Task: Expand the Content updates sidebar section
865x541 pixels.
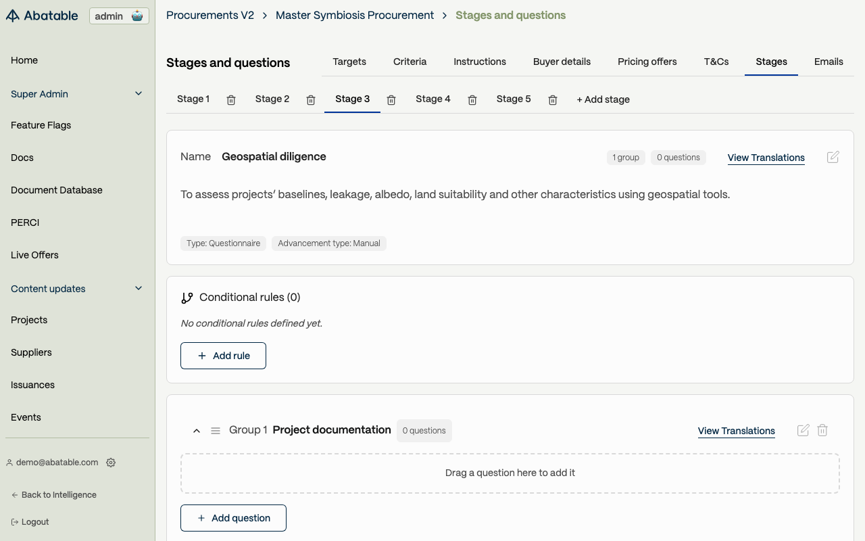Action: pos(139,289)
